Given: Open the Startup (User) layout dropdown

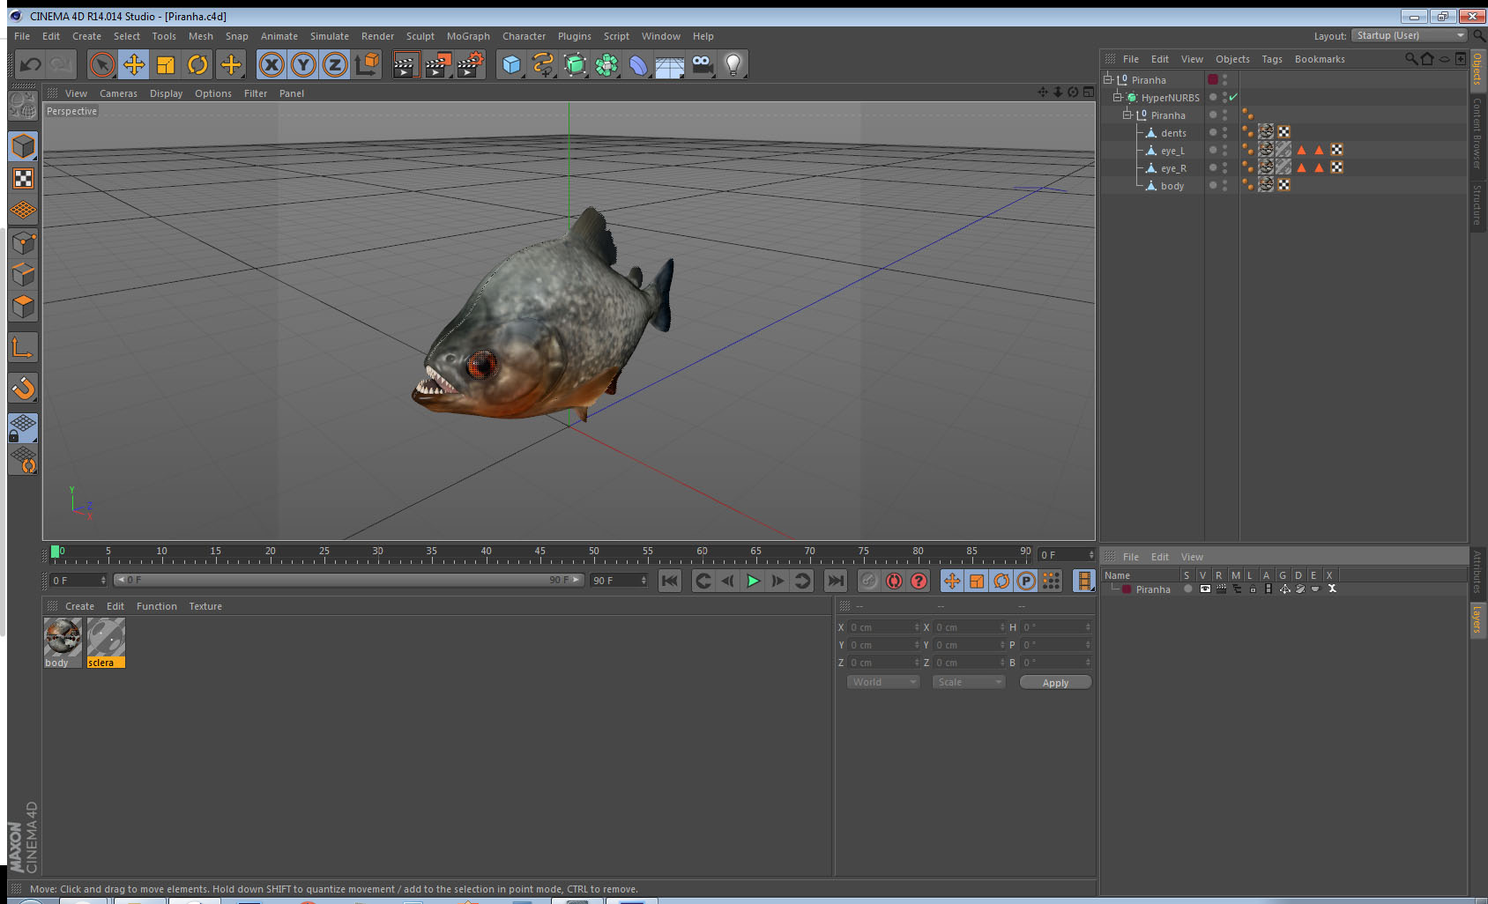Looking at the screenshot, I should coord(1410,35).
